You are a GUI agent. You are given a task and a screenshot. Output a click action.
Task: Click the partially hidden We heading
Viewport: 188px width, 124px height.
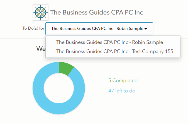[x=41, y=49]
